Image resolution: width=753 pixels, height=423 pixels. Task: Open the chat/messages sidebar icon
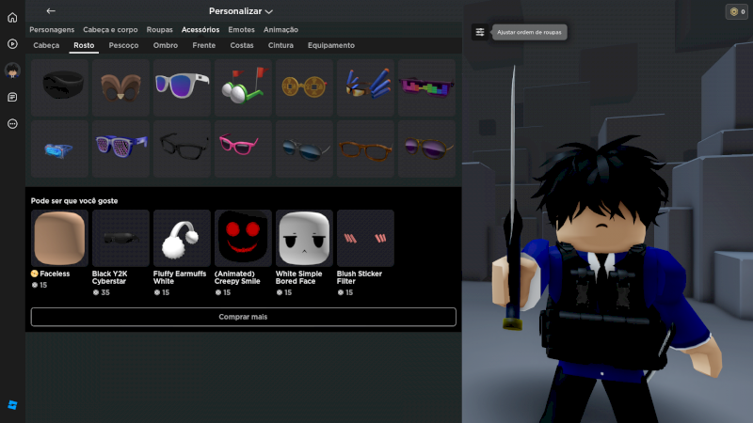point(12,98)
